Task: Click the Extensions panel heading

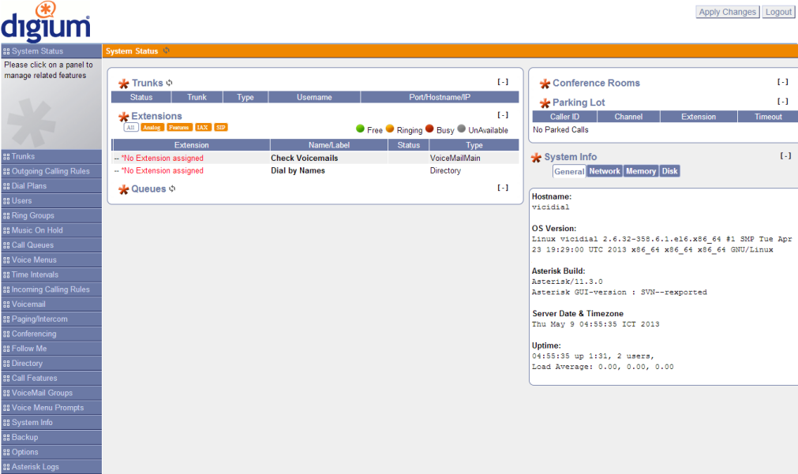Action: (156, 116)
